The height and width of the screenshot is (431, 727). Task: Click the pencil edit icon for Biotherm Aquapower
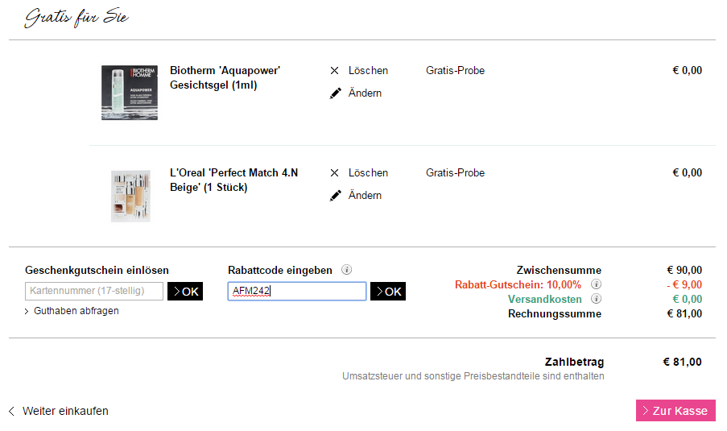click(335, 93)
